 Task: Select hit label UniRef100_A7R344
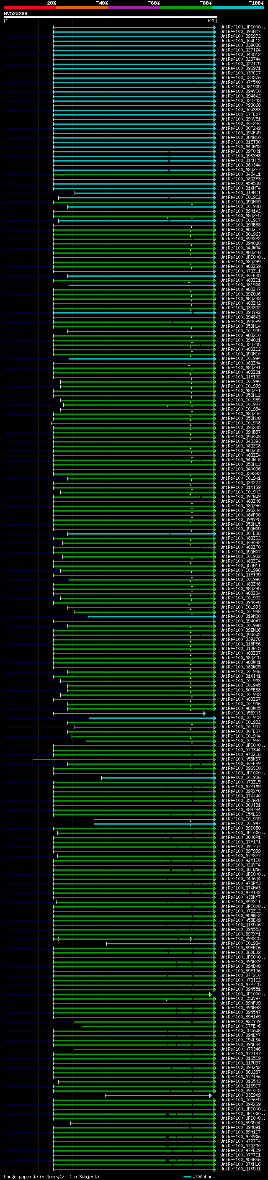click(240, 751)
